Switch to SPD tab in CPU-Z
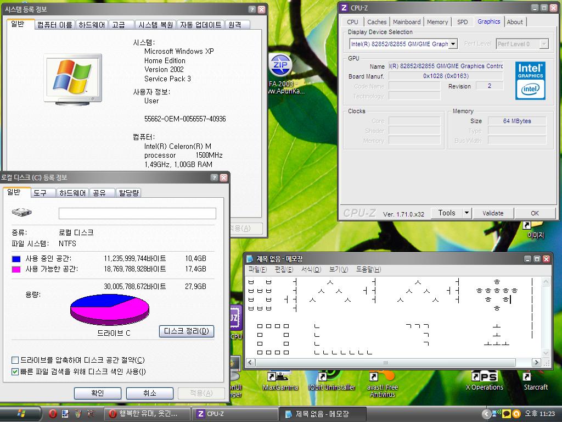The image size is (562, 422). (x=462, y=22)
